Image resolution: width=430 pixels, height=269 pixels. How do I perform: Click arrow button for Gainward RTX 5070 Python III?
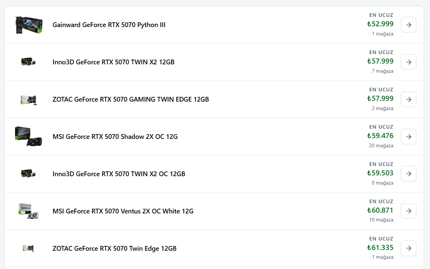pos(408,25)
